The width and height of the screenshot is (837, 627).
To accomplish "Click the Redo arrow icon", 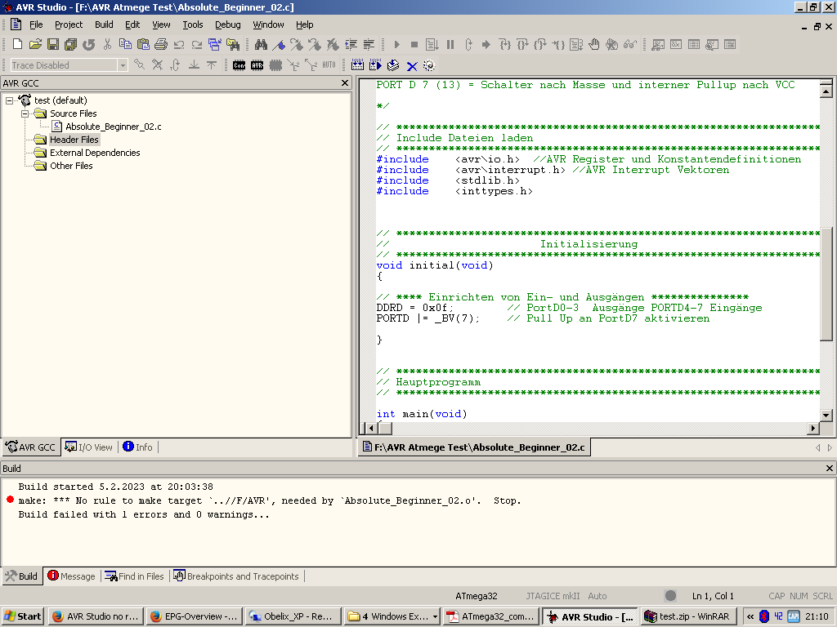I will pos(197,44).
